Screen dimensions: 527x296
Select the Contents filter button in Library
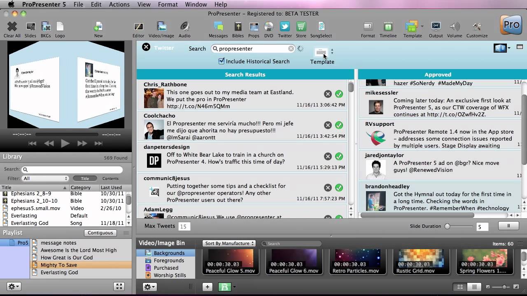(110, 178)
